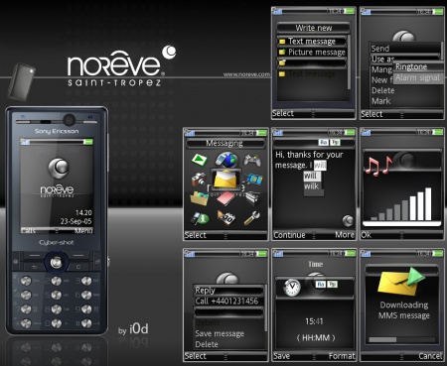Click the envelope icon next to Text message
The height and width of the screenshot is (366, 447).
(x=282, y=42)
